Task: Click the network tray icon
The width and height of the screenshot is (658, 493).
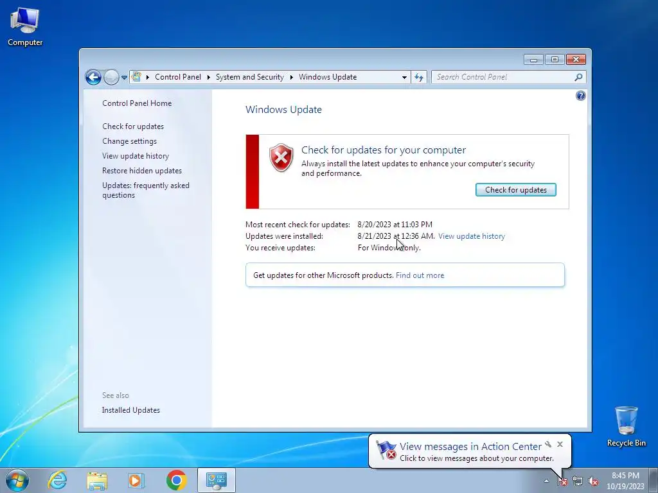Action: pyautogui.click(x=578, y=481)
